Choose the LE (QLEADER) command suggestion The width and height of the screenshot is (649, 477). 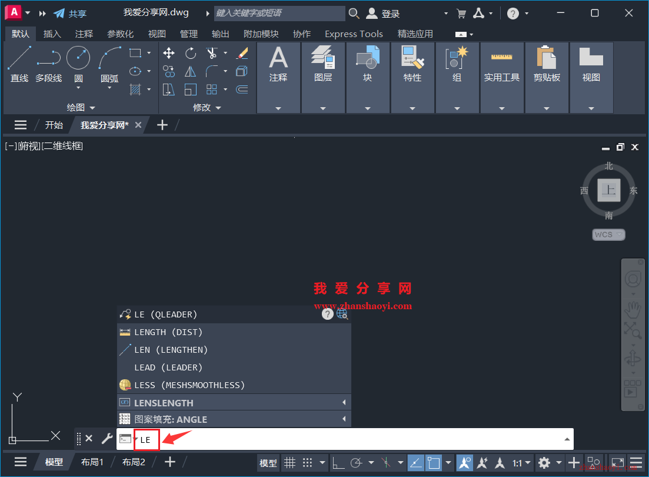coord(234,314)
